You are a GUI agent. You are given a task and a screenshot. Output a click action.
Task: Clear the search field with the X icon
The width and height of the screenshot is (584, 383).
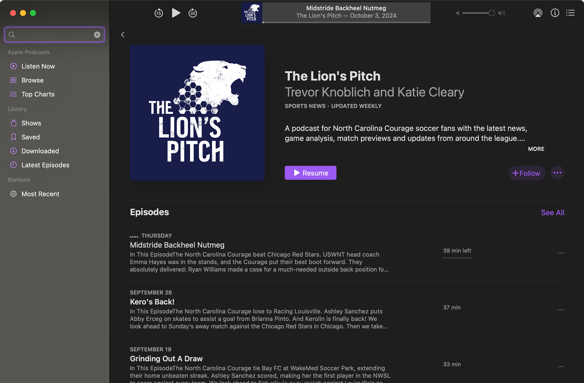click(97, 35)
